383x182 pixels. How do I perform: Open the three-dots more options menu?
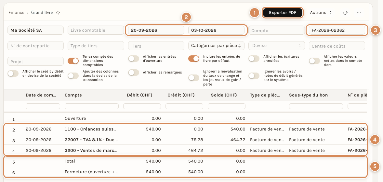pos(359,13)
